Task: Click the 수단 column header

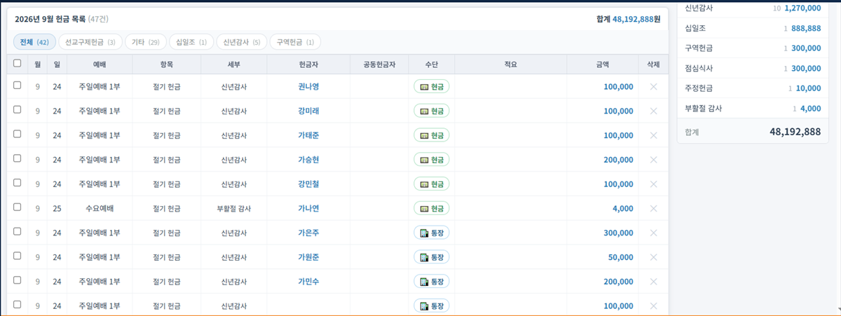Action: (x=431, y=64)
